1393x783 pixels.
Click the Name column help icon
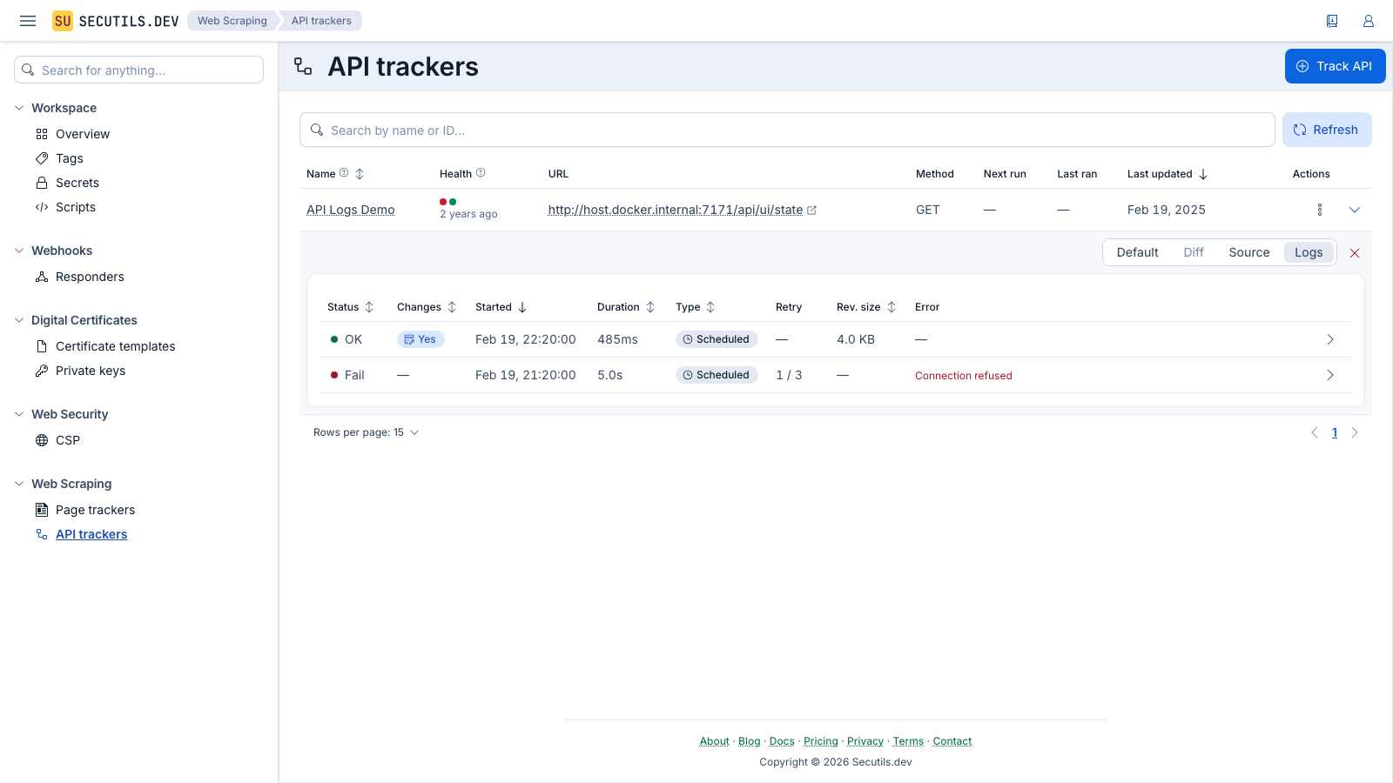pyautogui.click(x=344, y=173)
